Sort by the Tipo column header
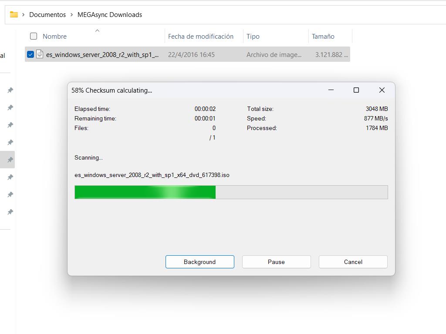The width and height of the screenshot is (446, 334). [x=253, y=37]
